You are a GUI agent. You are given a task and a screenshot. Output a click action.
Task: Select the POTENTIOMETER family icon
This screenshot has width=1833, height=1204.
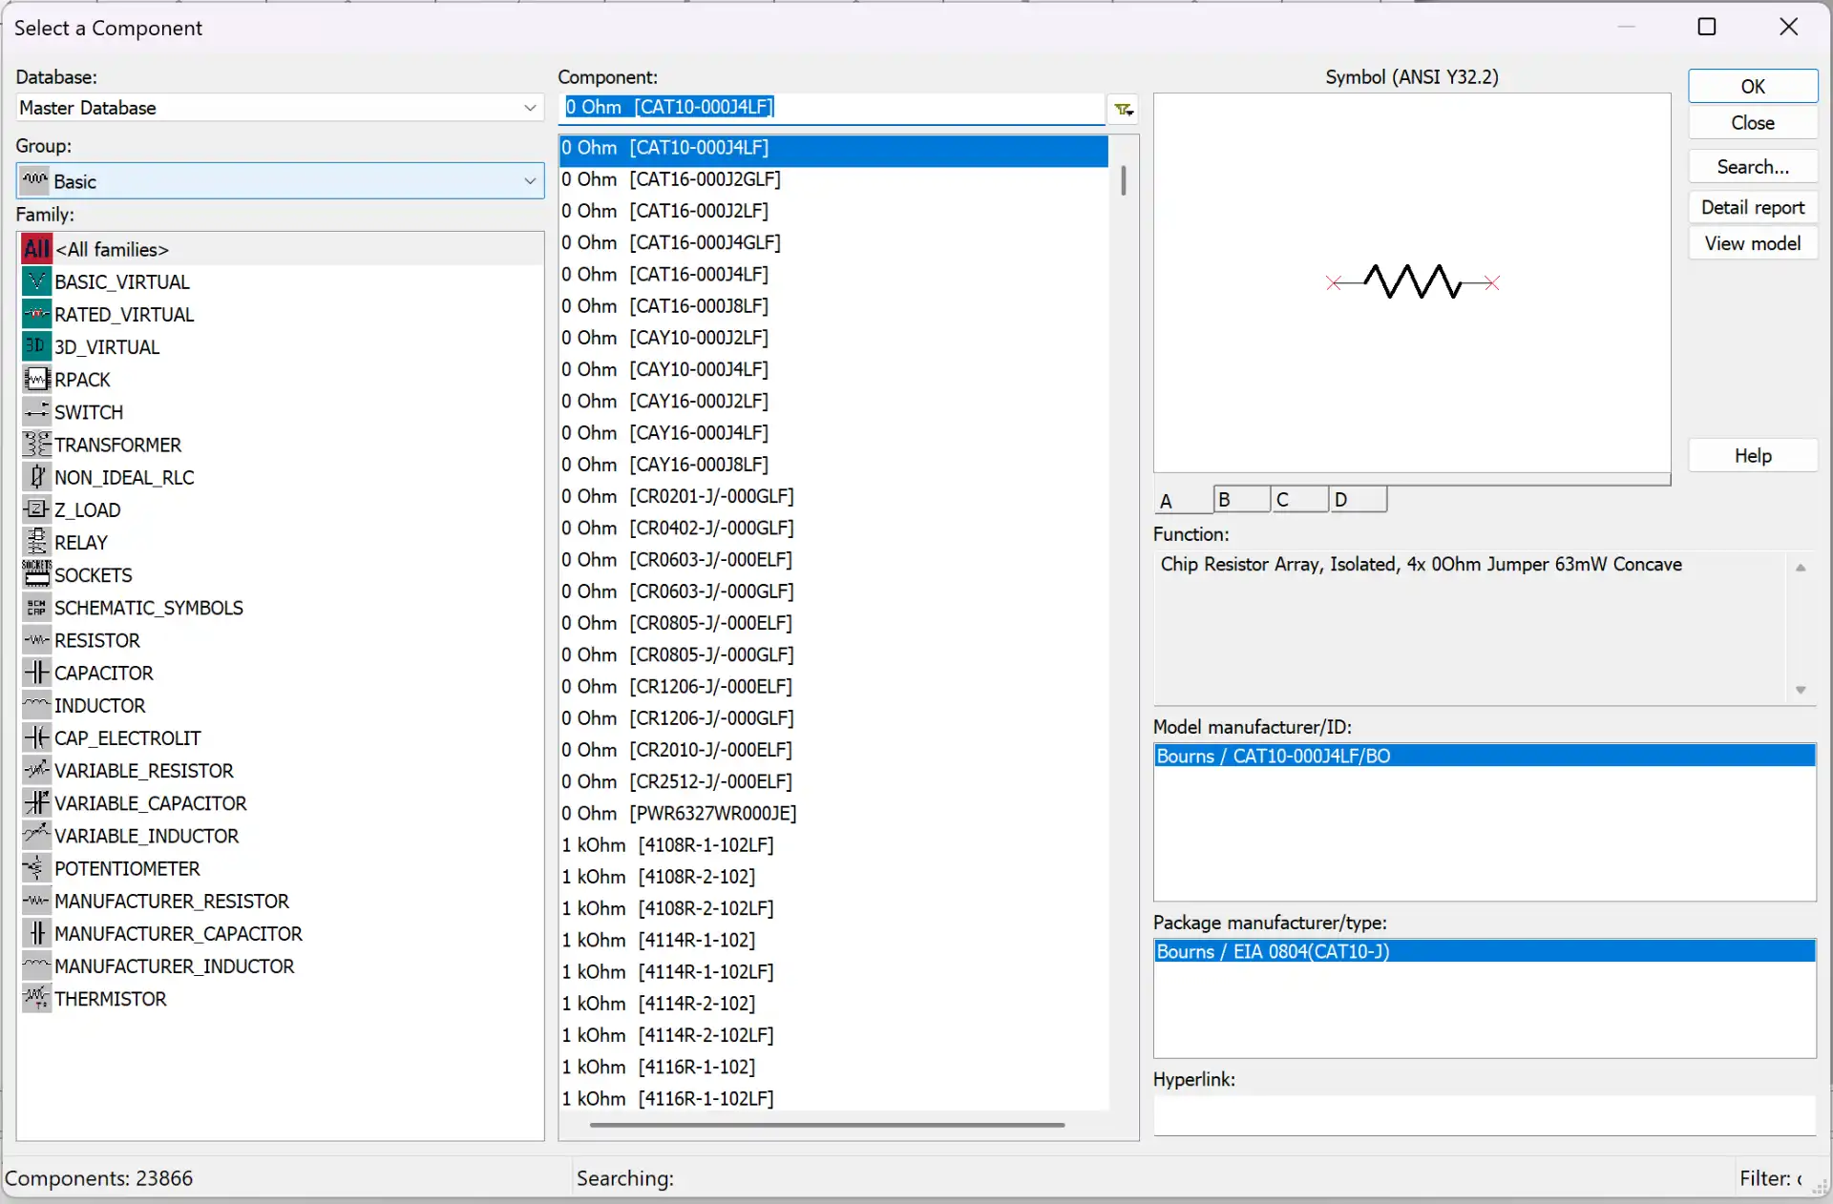[36, 868]
